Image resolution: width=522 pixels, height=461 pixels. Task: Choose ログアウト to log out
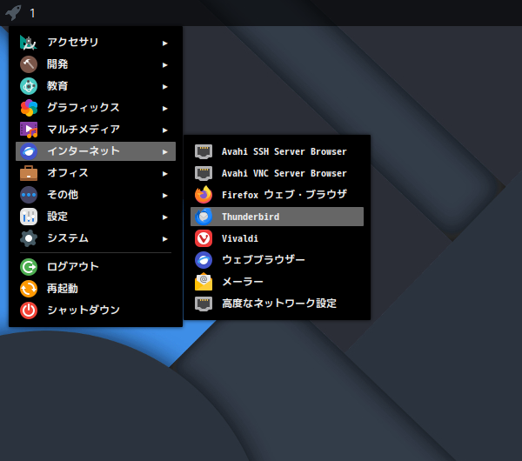point(96,267)
